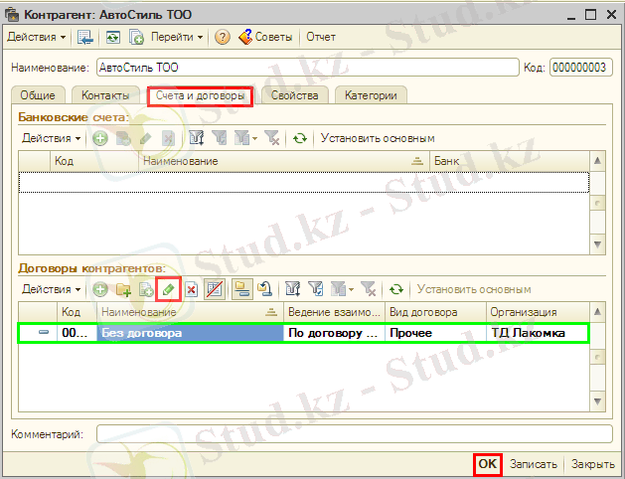
Task: Sort bank accounts by Код column header
Action: tap(94, 161)
